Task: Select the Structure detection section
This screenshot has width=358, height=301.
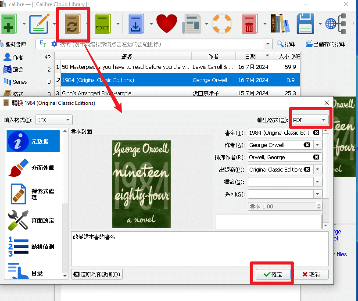Action: tap(33, 247)
